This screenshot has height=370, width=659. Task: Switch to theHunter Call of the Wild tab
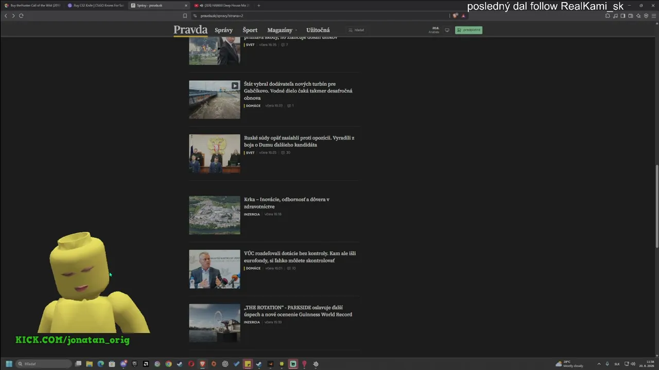click(x=32, y=6)
